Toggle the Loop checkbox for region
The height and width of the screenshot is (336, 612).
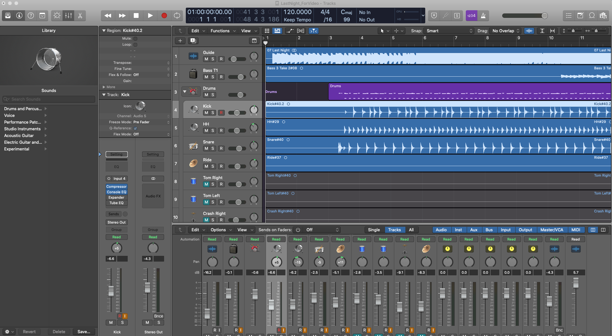(x=135, y=45)
